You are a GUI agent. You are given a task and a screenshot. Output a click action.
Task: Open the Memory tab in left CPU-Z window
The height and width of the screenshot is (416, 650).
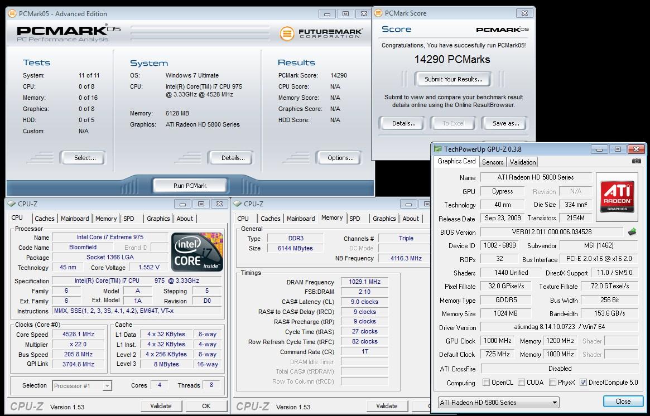pos(105,219)
